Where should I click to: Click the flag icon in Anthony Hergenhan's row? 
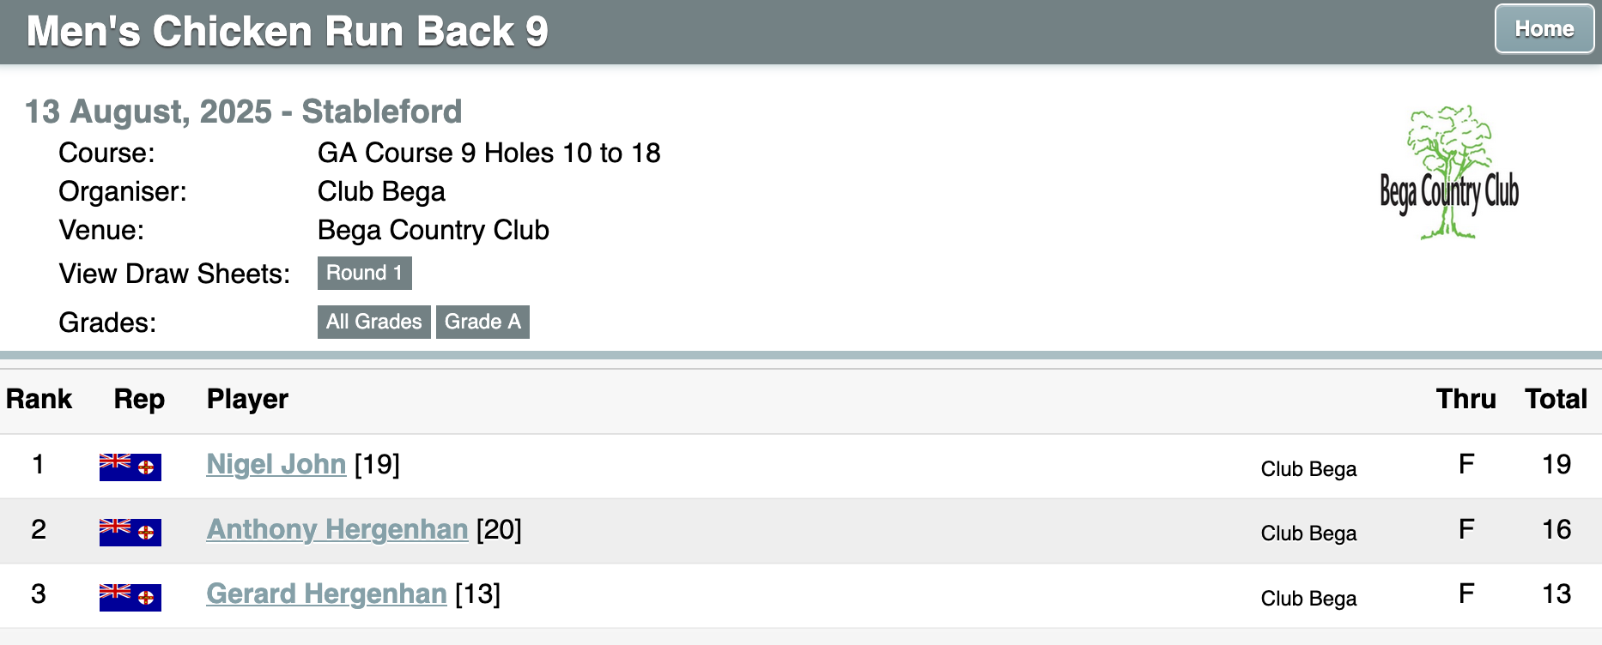click(130, 532)
